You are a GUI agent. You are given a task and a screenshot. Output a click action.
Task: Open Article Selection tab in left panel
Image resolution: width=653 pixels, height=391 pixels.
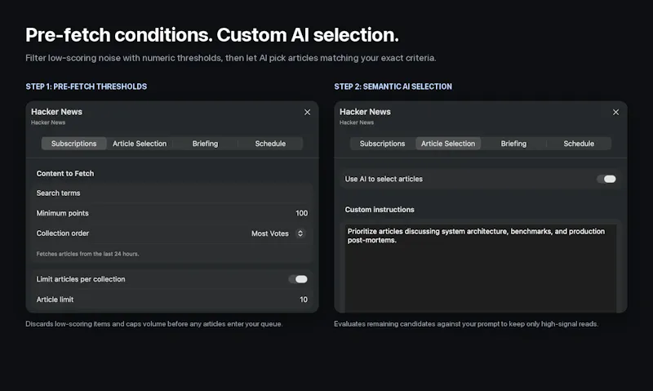click(140, 143)
